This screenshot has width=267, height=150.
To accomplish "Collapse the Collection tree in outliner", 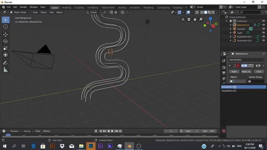I will [x=227, y=21].
